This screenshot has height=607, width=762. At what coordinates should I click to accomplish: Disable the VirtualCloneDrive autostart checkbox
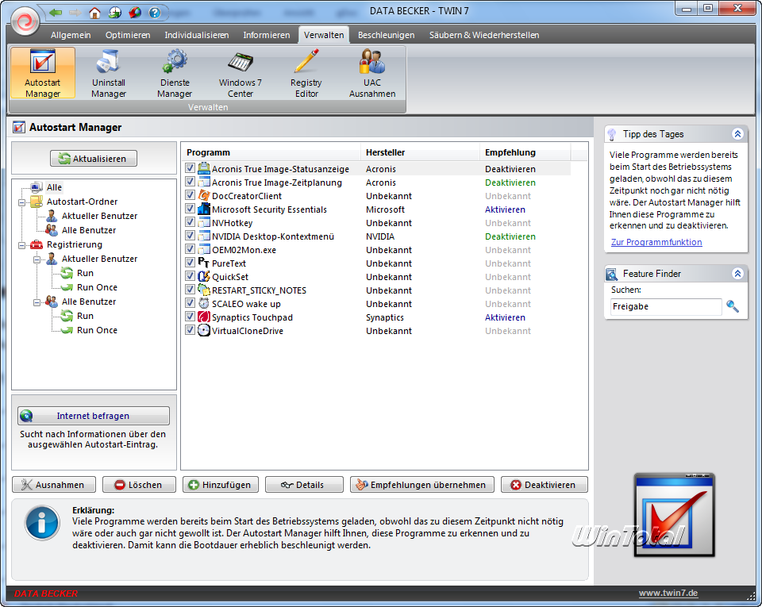190,331
